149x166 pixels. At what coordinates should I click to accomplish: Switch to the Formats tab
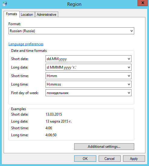click(11, 14)
